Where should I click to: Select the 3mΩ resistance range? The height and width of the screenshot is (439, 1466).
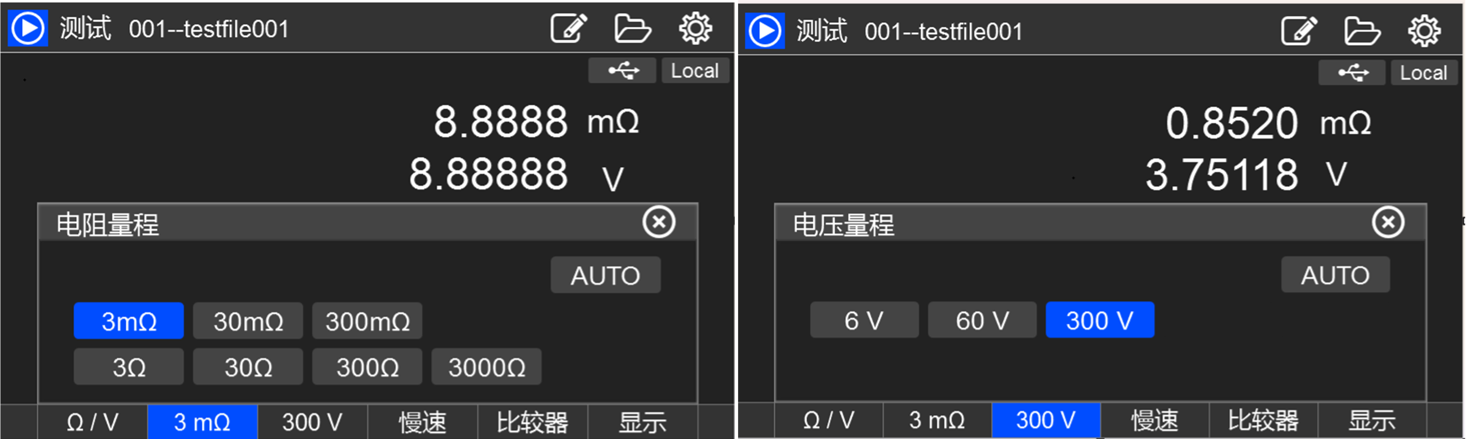[x=129, y=321]
